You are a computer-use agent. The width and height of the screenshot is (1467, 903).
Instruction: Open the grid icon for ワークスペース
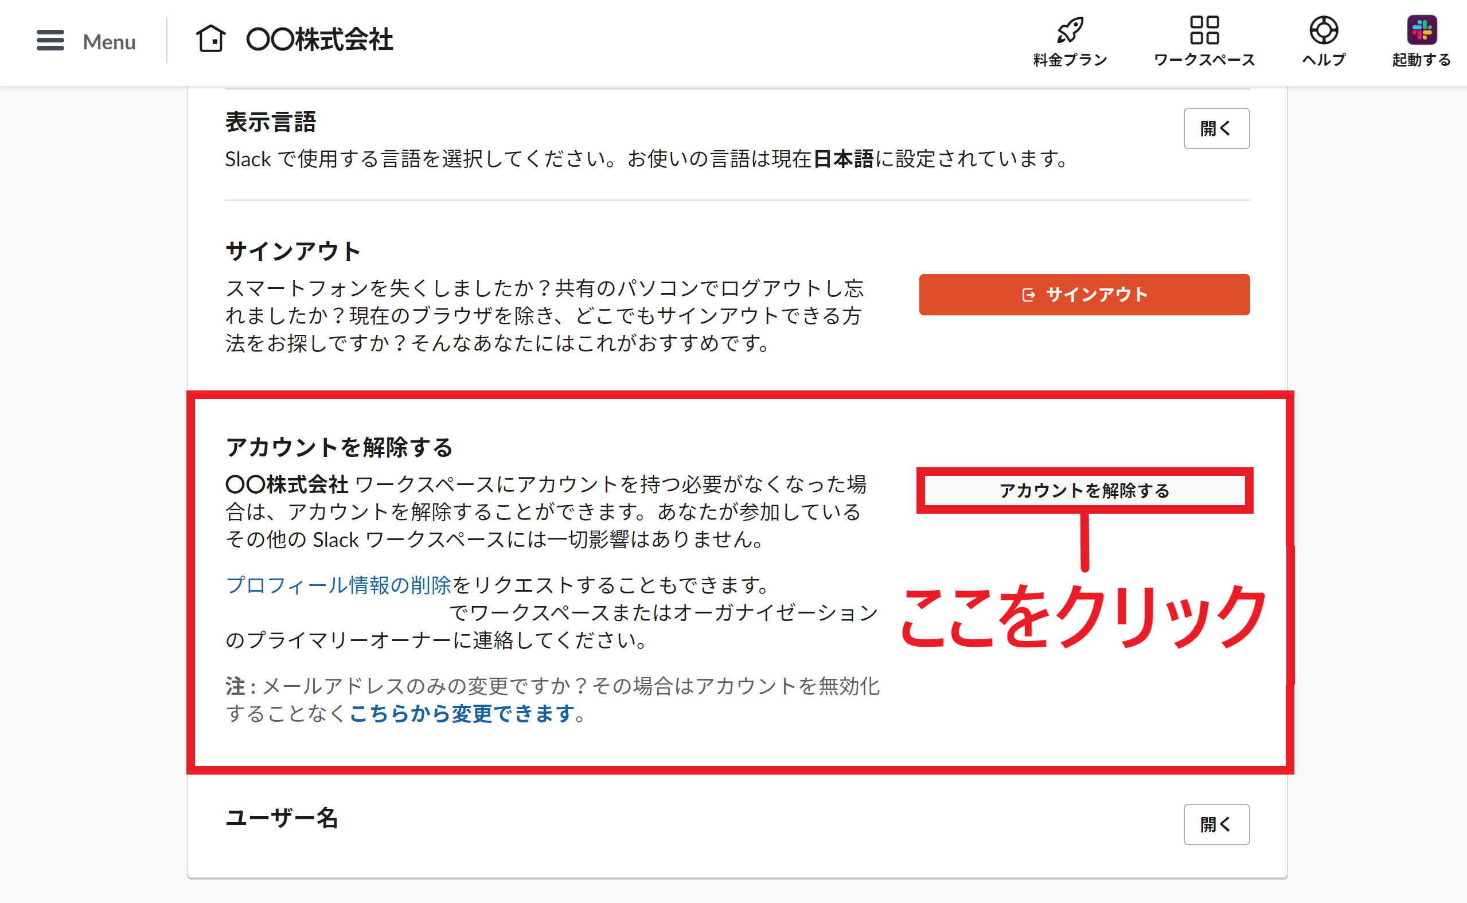pos(1203,29)
